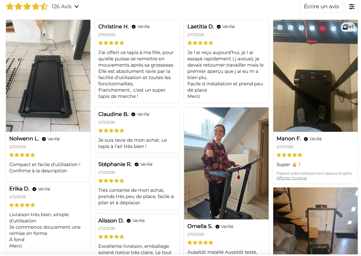
Task: Open Manon F.'s treadmill feet photo
Action: click(315, 75)
